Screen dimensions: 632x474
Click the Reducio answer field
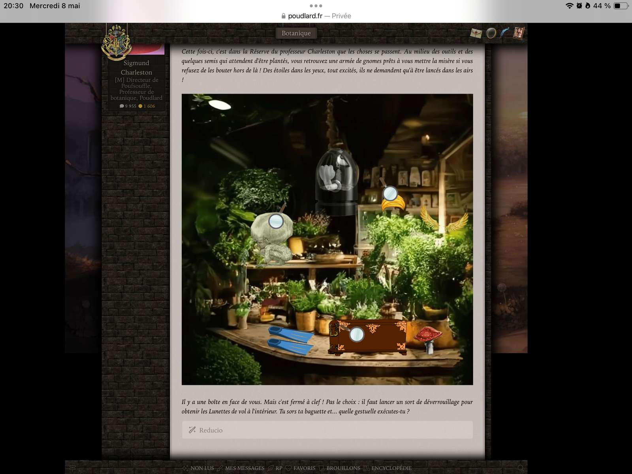(x=327, y=430)
